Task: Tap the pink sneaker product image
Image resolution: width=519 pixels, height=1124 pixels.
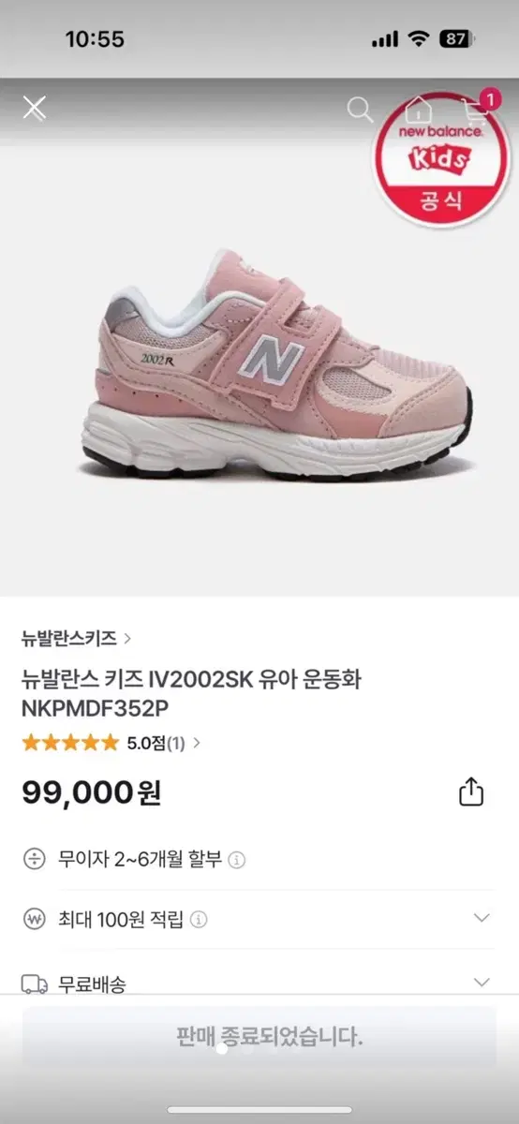Action: (277, 365)
